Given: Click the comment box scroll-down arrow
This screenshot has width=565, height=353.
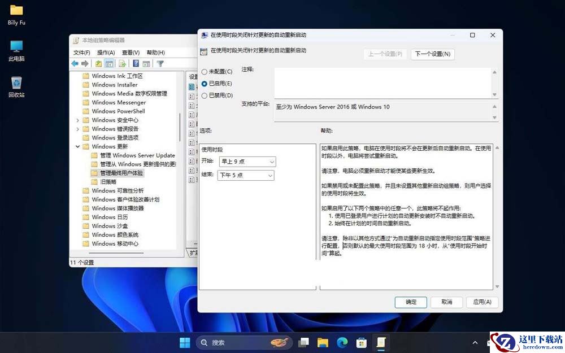Looking at the screenshot, I should point(495,94).
